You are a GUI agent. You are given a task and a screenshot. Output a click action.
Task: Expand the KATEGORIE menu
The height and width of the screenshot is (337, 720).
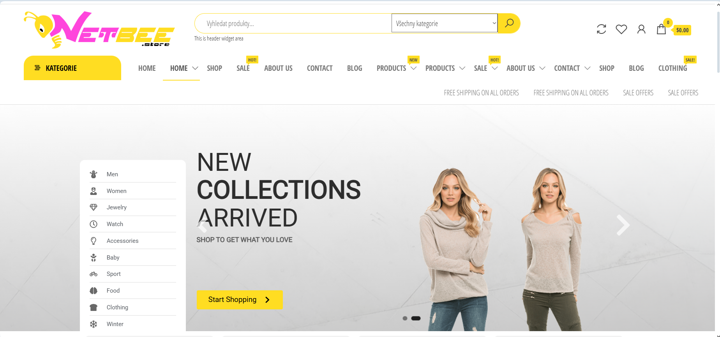(72, 68)
